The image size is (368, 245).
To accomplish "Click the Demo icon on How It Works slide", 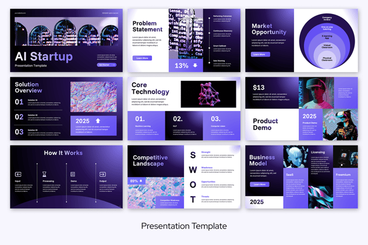I will 73,174.
